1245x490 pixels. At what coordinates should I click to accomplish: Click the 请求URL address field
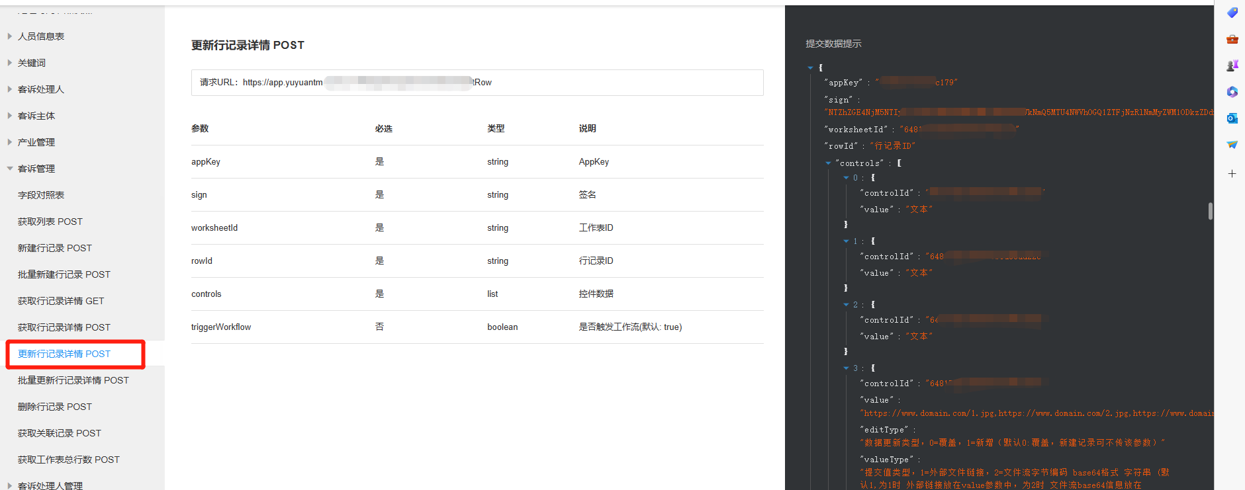[x=477, y=83]
